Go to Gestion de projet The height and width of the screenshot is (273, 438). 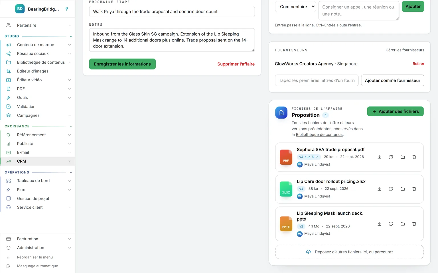tap(38, 198)
